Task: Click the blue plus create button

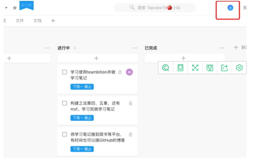Action: coord(230,8)
